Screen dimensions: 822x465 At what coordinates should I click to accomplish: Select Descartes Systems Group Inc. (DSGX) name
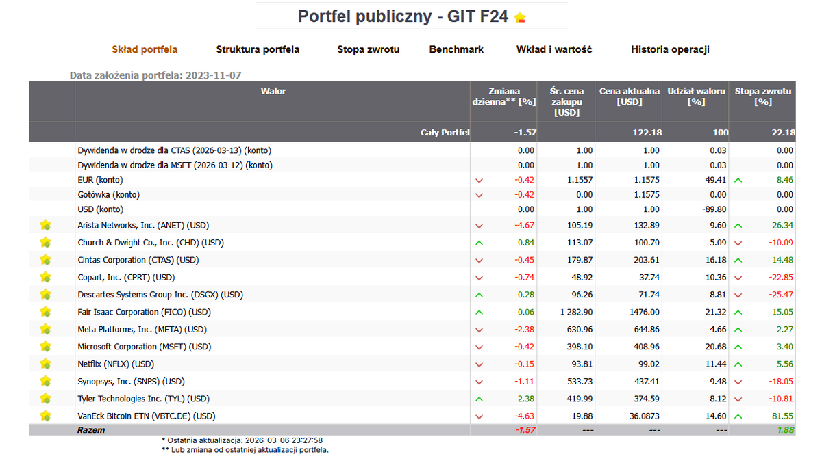(160, 295)
